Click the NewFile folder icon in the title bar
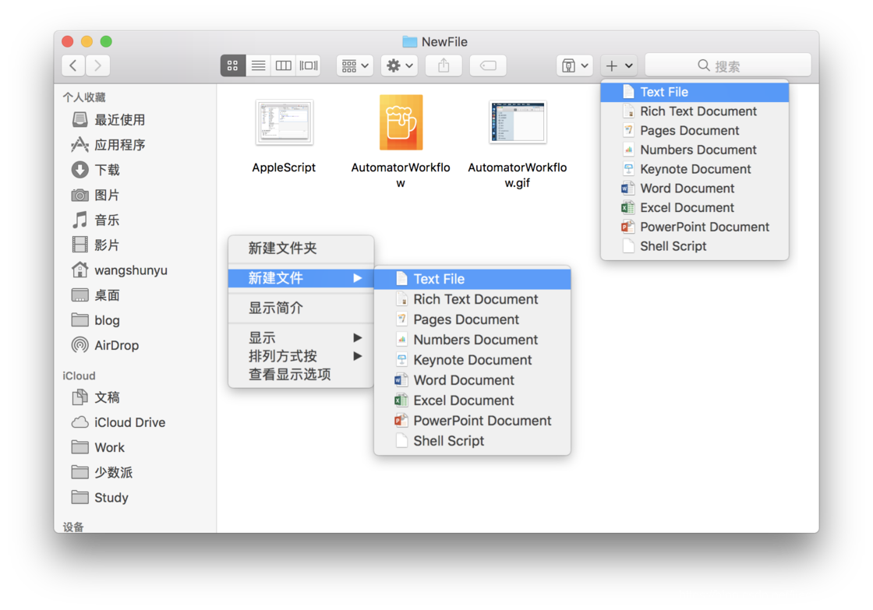 tap(410, 42)
